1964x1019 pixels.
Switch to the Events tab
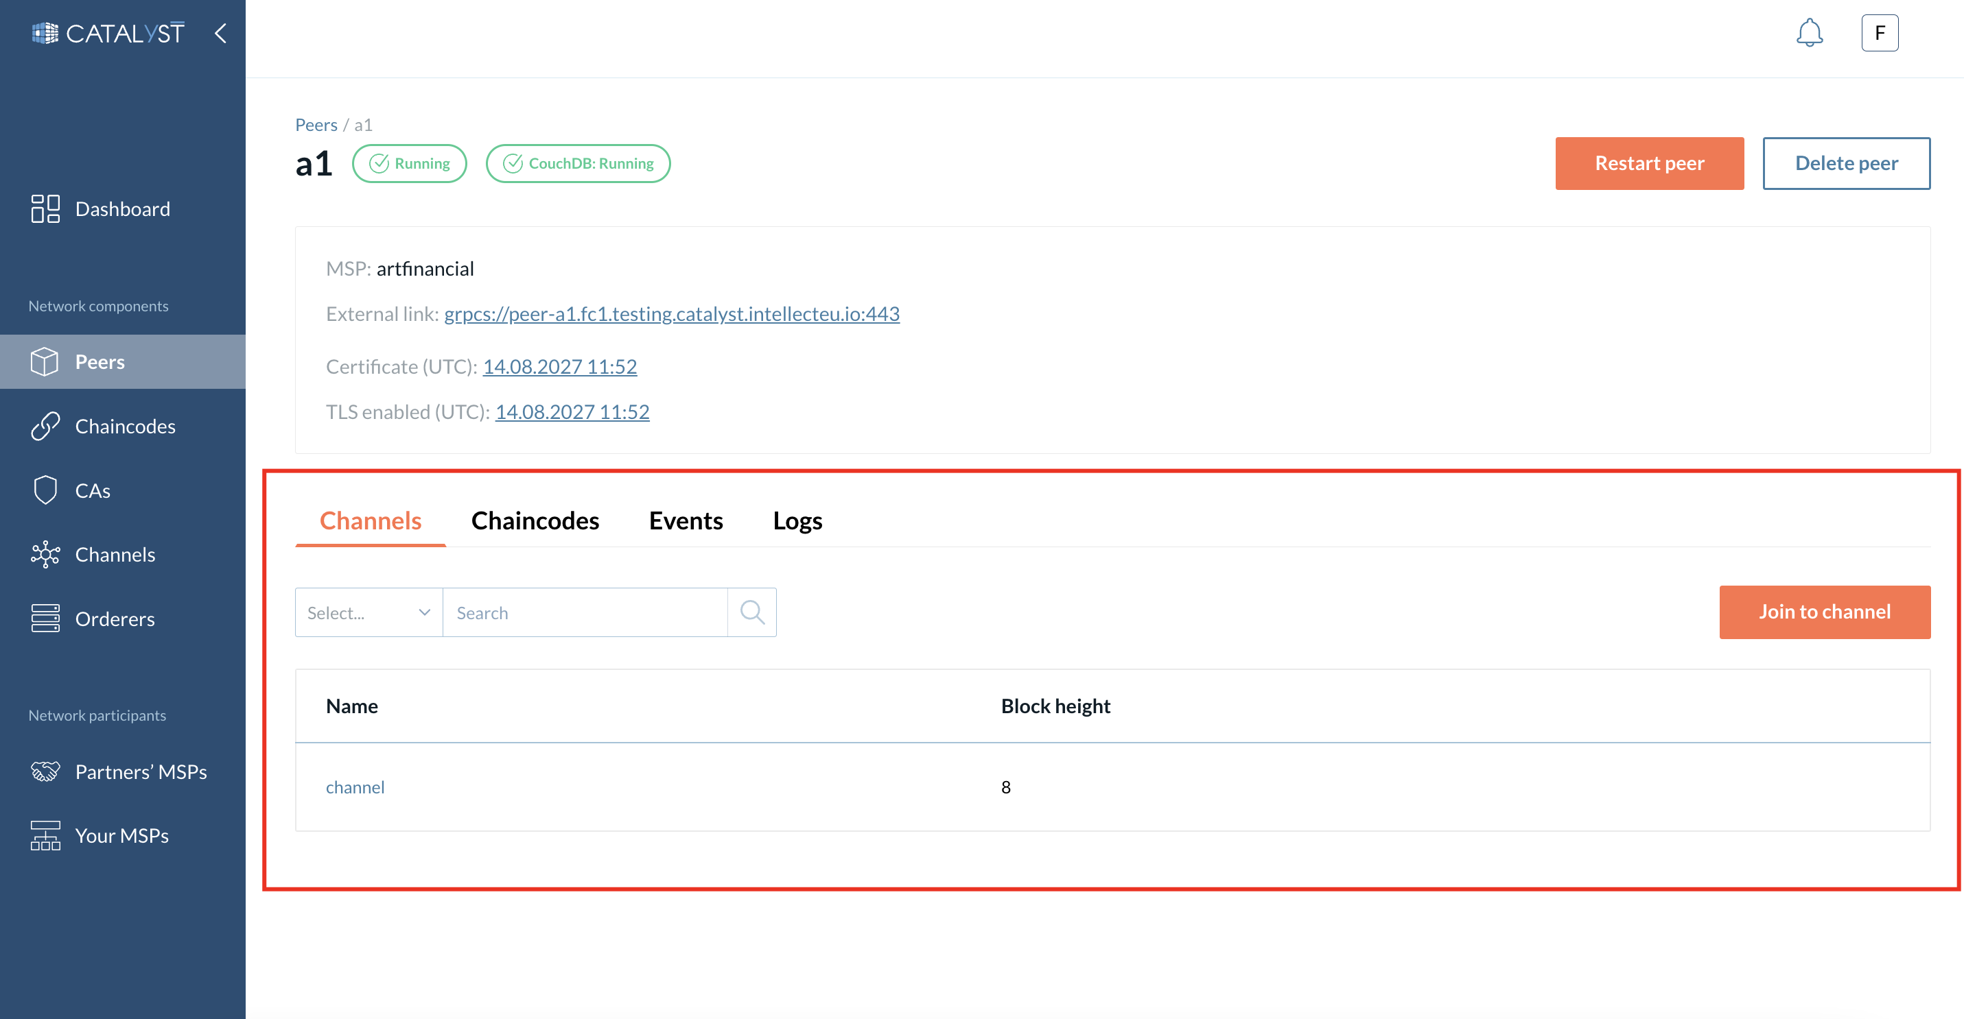pos(686,521)
